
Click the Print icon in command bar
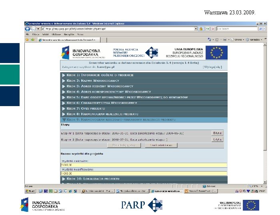click(225, 39)
